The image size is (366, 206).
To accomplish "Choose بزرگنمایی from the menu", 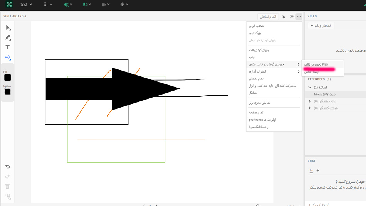I will click(x=274, y=33).
